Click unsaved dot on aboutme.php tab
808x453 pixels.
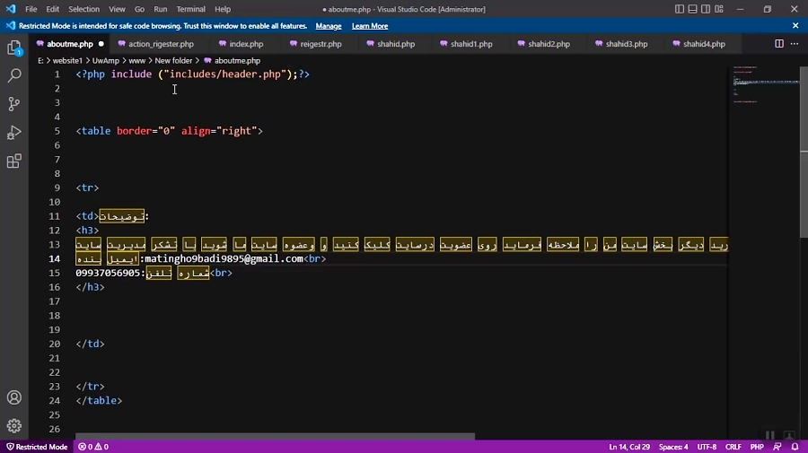click(101, 44)
